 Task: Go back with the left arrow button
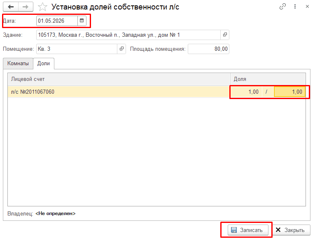(x=11, y=7)
